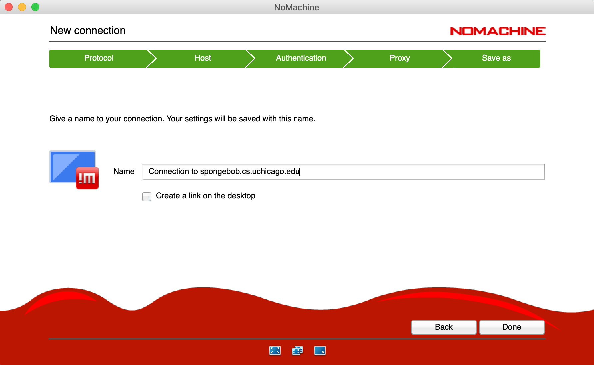
Task: Go to the Protocol step
Action: click(x=99, y=58)
